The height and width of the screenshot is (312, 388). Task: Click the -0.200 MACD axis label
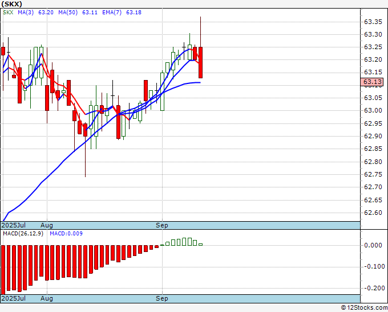(x=374, y=288)
